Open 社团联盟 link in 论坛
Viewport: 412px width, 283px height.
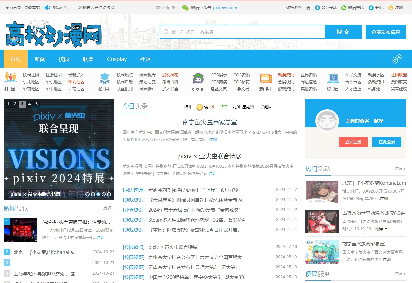[x=399, y=75]
